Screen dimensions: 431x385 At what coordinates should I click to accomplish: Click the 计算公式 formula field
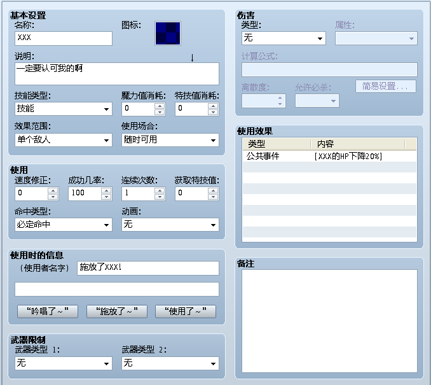tap(329, 69)
